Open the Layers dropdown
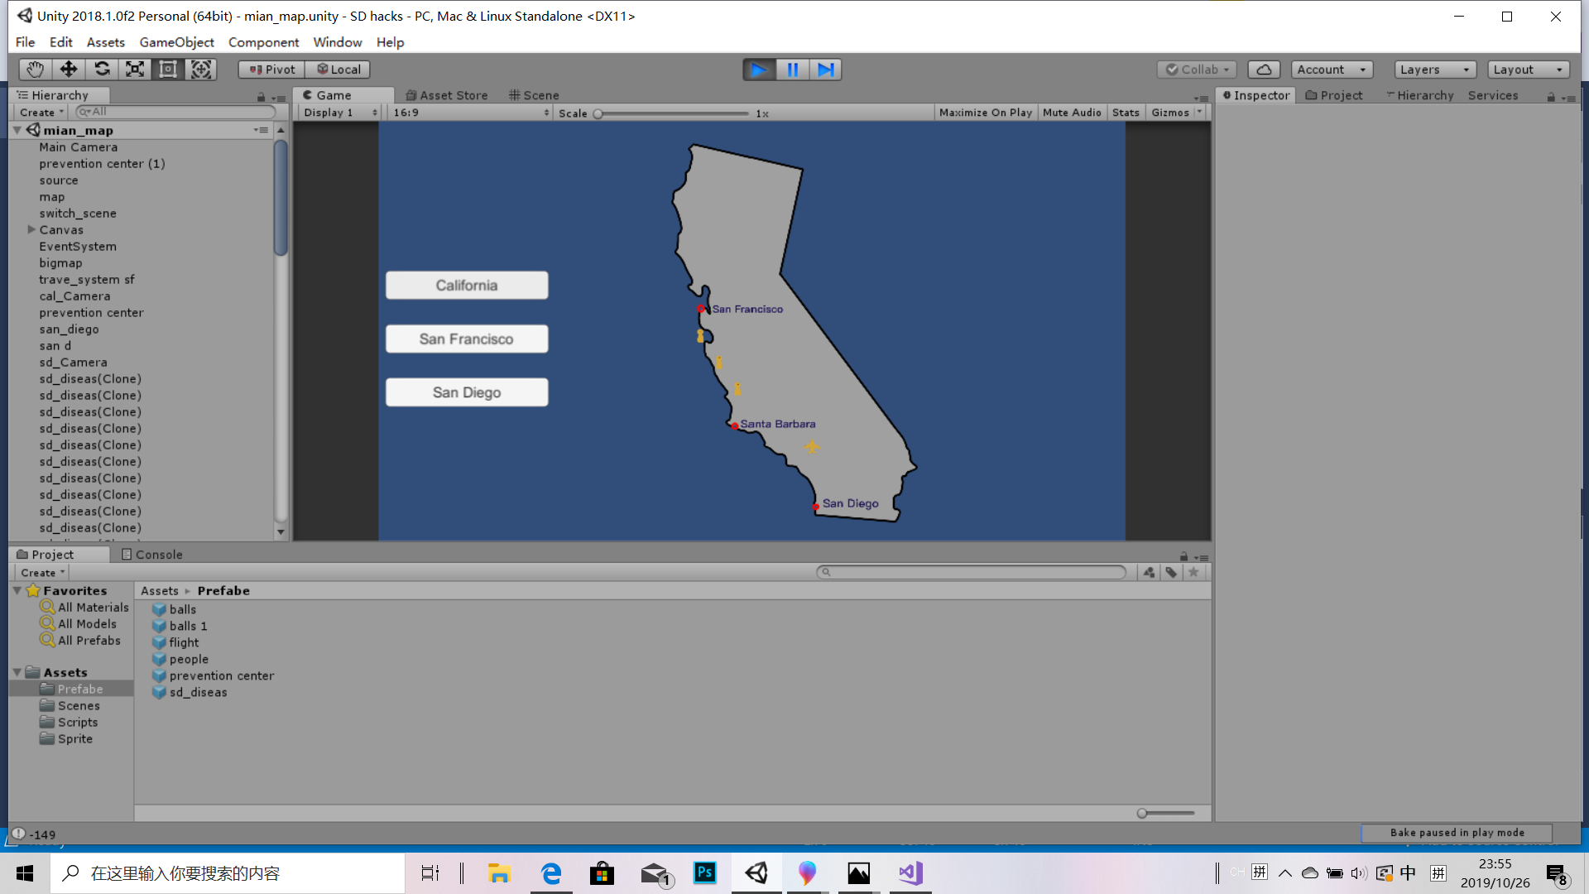Screen dimensions: 1589x894 [1434, 70]
